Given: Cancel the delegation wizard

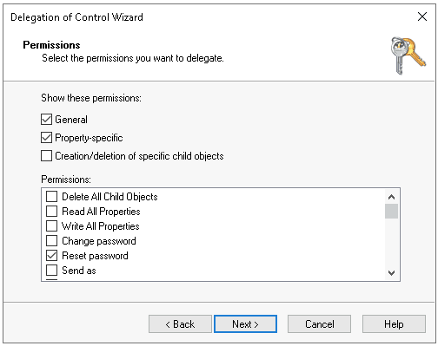Looking at the screenshot, I should pos(319,324).
